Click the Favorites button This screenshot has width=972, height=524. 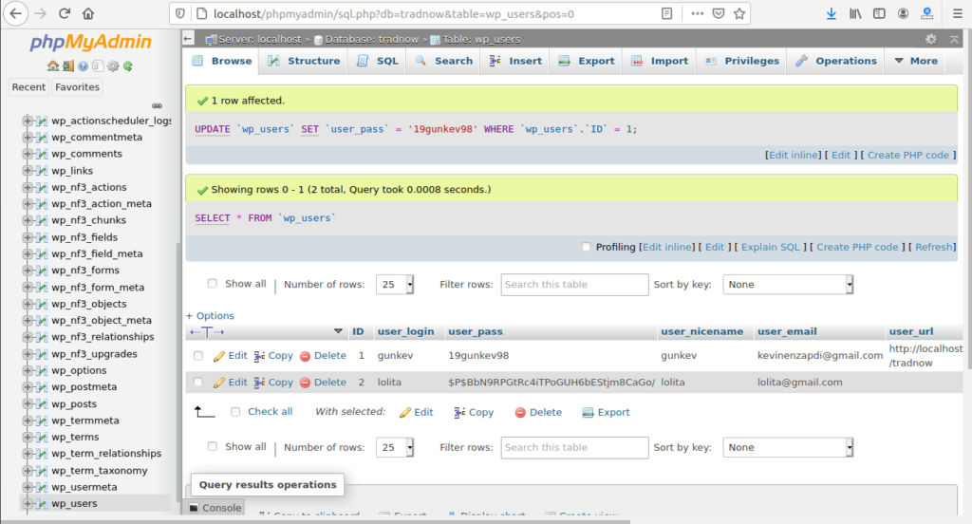tap(78, 87)
